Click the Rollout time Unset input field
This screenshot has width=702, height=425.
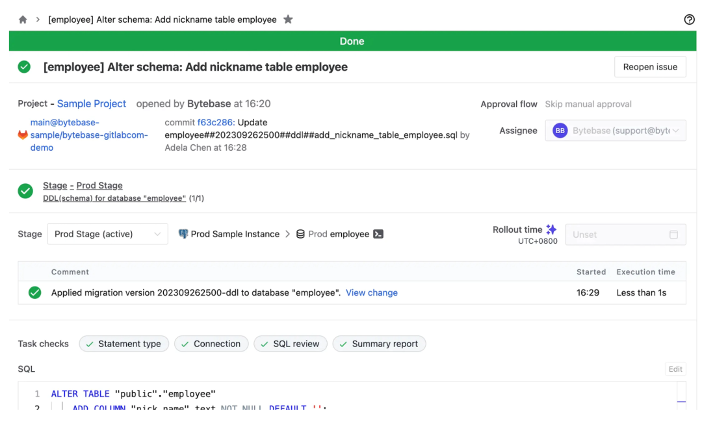[625, 235]
